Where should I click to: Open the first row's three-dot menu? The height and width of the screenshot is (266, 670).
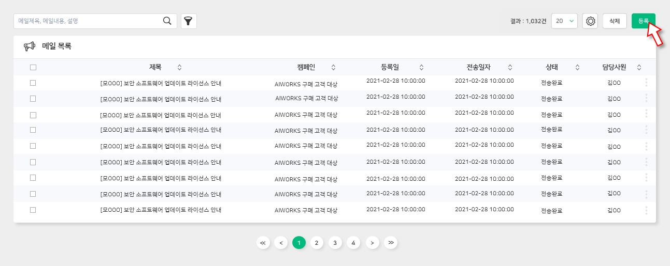(646, 82)
